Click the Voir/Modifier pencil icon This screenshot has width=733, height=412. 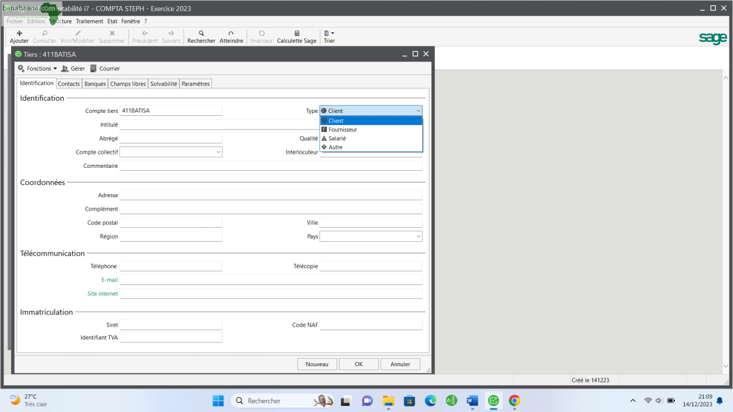tap(78, 34)
